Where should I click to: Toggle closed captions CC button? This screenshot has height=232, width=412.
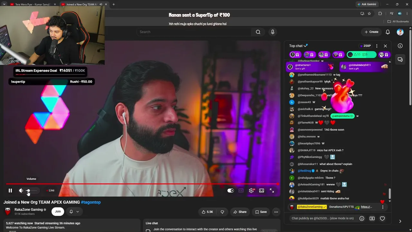click(241, 190)
